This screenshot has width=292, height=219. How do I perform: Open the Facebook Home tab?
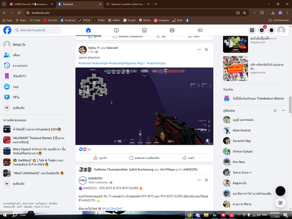[x=88, y=30]
